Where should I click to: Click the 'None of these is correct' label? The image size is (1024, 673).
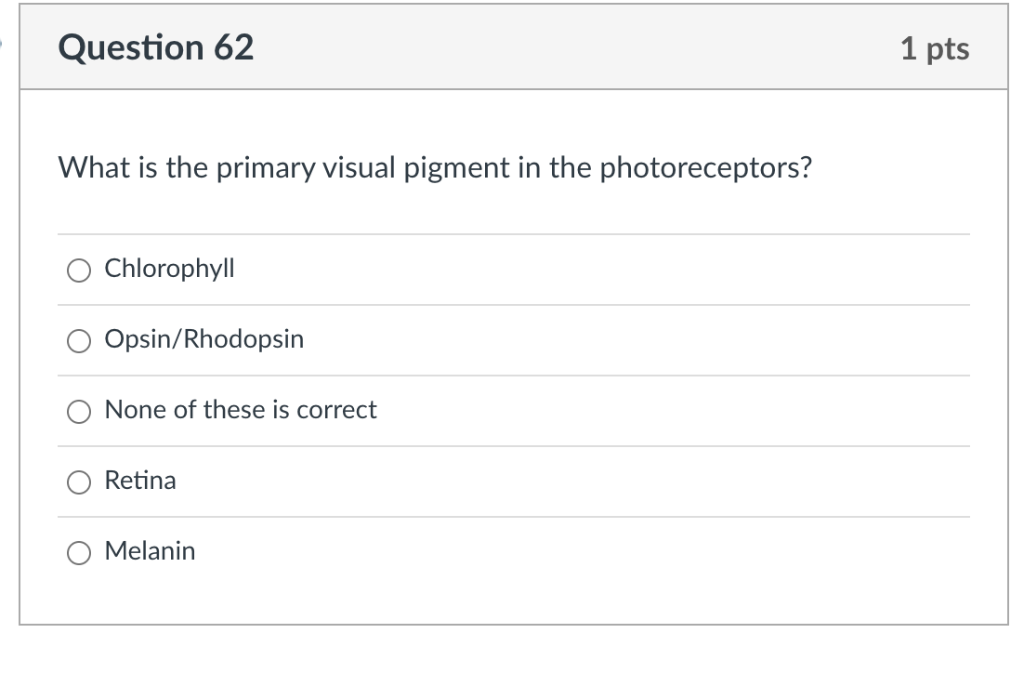coord(241,410)
